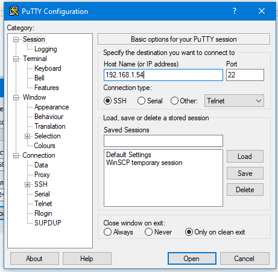Image resolution: width=278 pixels, height=272 pixels.
Task: Click the Delete session button
Action: 245,190
